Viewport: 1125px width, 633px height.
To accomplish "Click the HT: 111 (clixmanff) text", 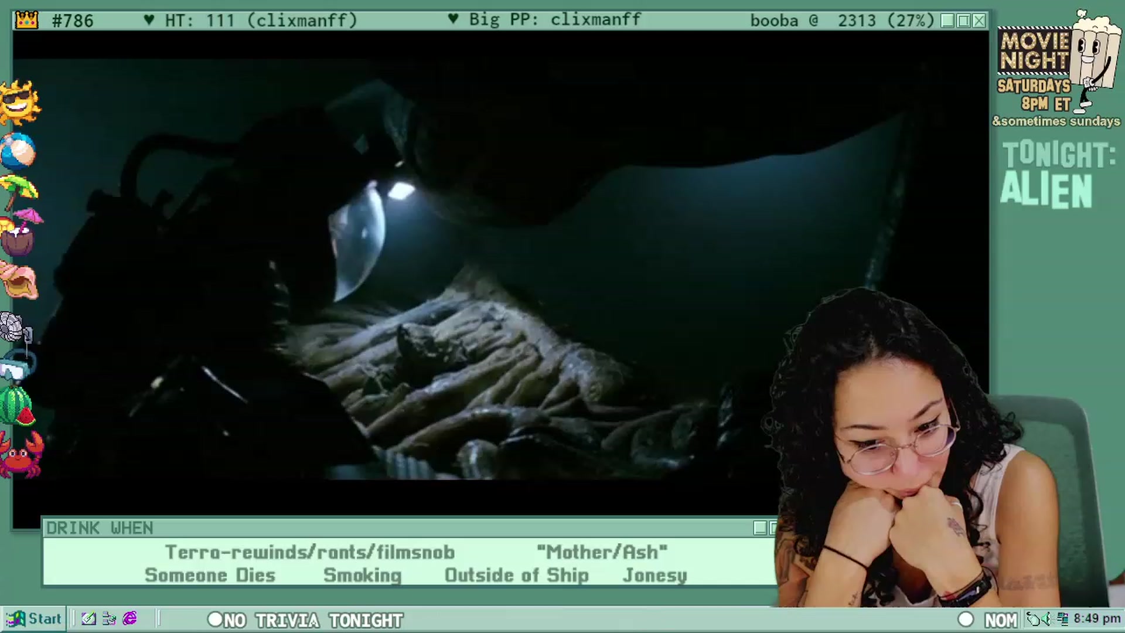I will point(261,21).
